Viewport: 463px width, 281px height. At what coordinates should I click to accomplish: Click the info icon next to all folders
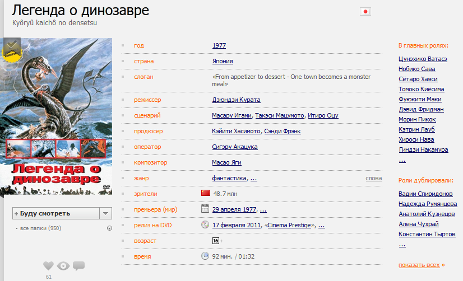point(109,228)
